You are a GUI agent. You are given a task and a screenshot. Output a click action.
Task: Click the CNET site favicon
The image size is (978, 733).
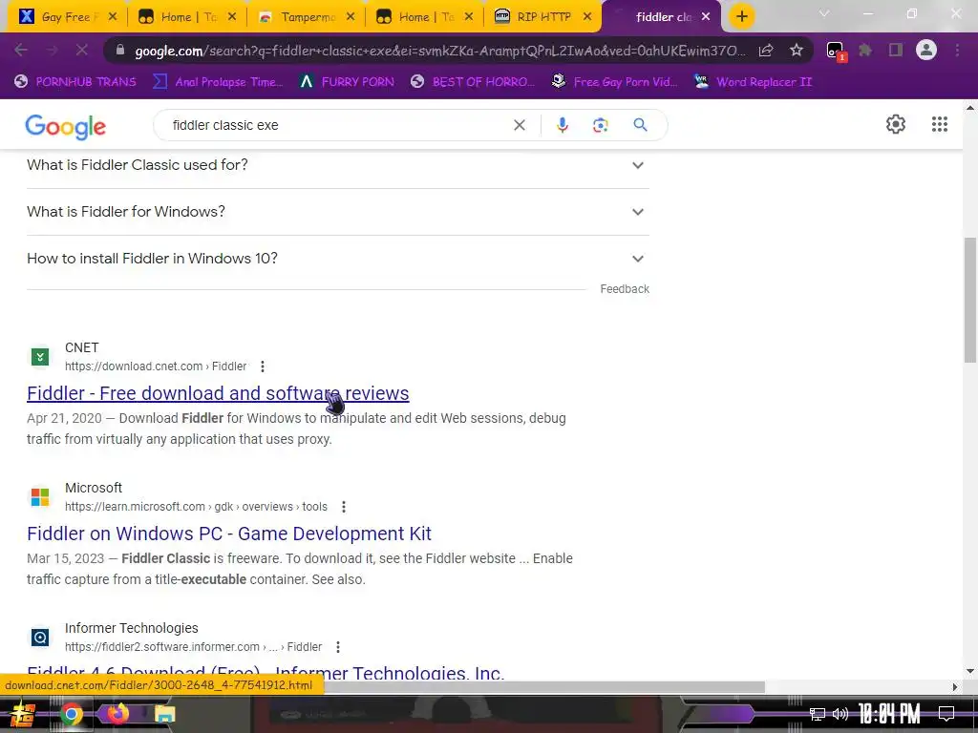(x=40, y=357)
